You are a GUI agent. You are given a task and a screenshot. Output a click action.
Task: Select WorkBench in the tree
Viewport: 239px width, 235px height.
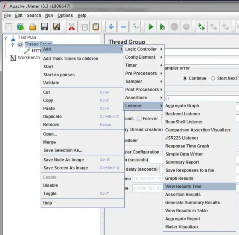29,58
